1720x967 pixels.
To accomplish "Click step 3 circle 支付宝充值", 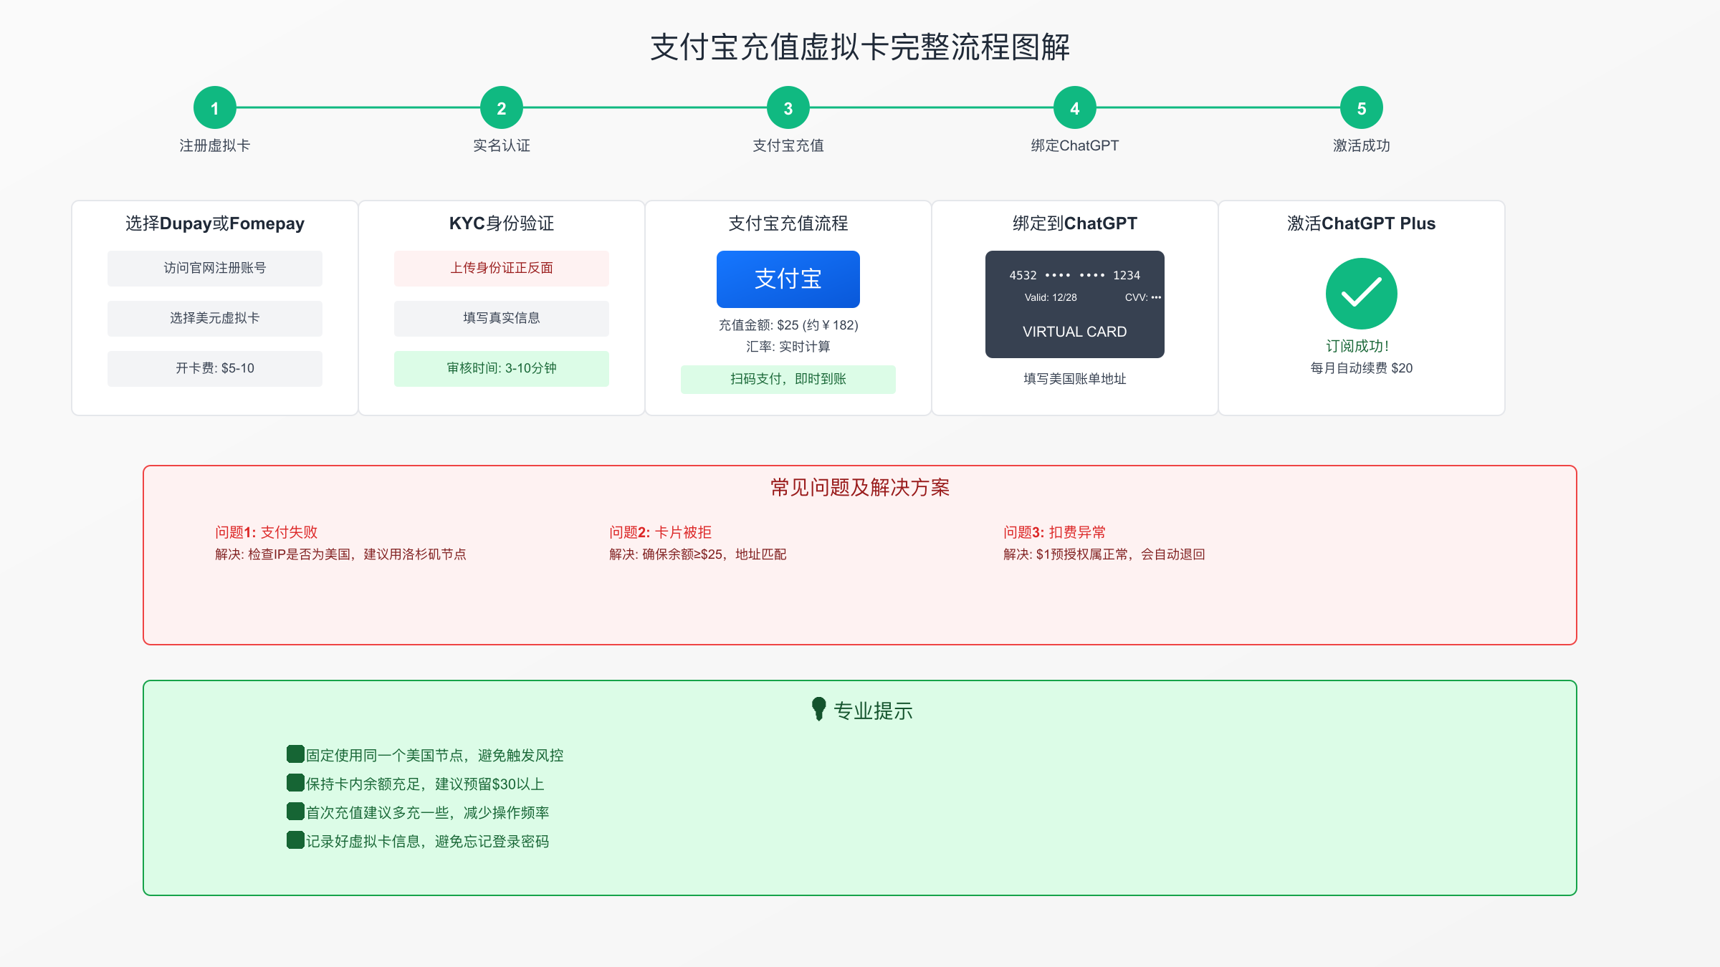I will [x=788, y=108].
